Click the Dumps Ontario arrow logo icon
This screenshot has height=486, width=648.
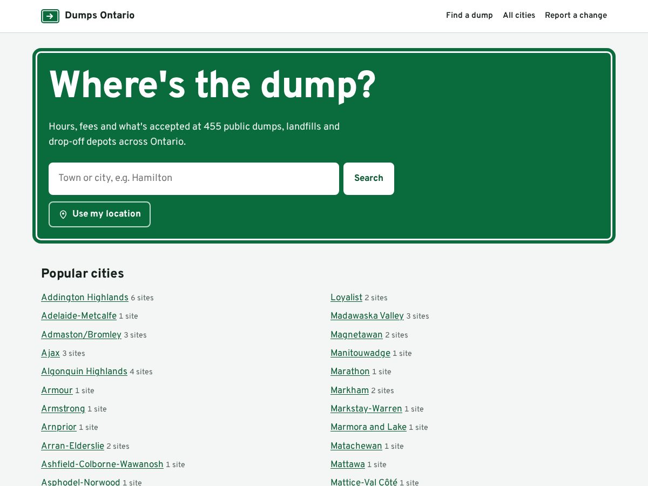pos(50,16)
